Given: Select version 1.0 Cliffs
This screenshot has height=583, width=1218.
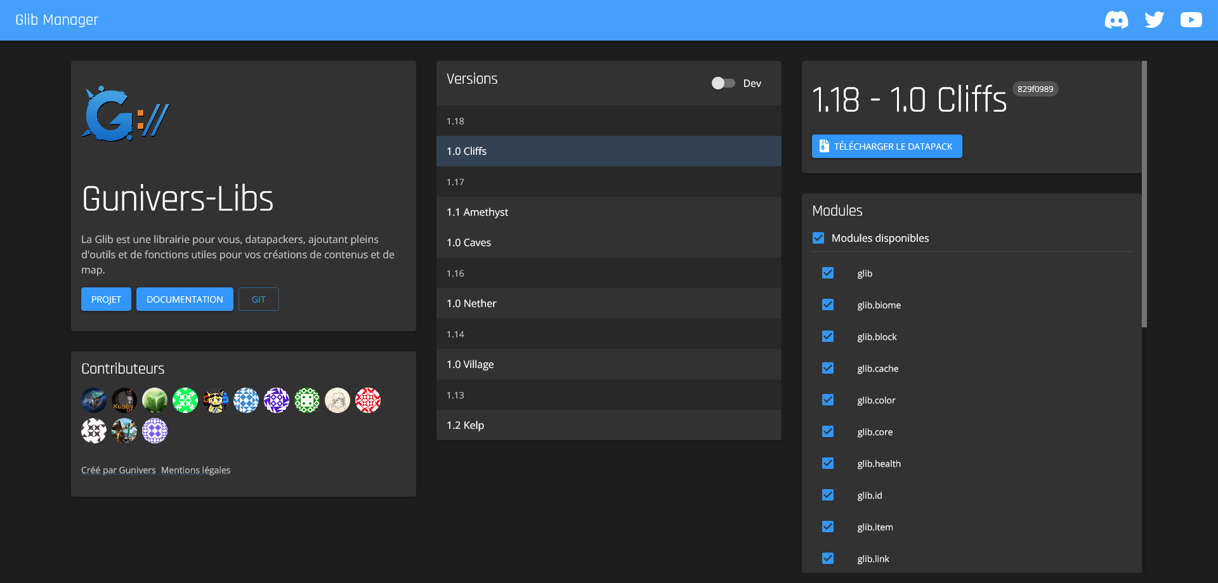Looking at the screenshot, I should tap(609, 151).
